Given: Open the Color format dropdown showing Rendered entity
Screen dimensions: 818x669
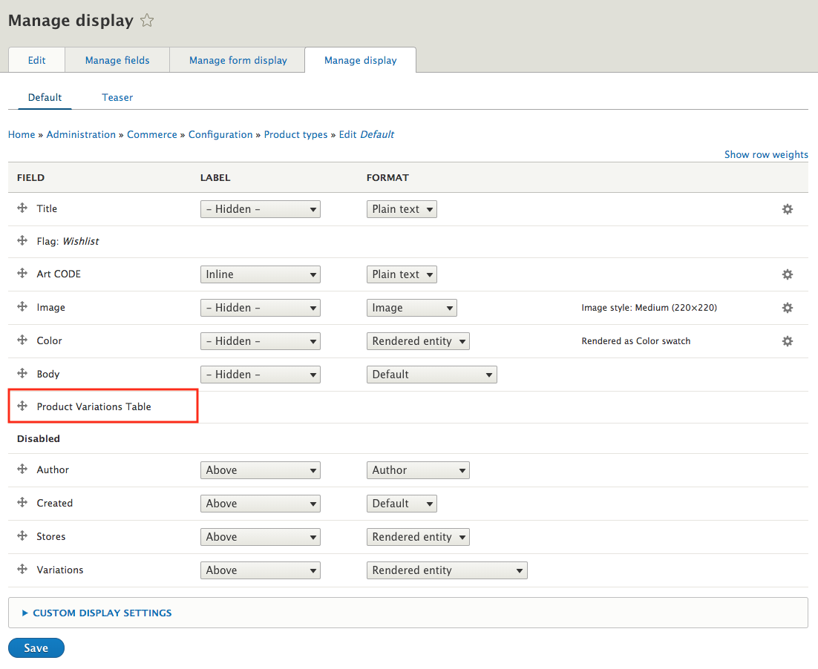Looking at the screenshot, I should 418,341.
